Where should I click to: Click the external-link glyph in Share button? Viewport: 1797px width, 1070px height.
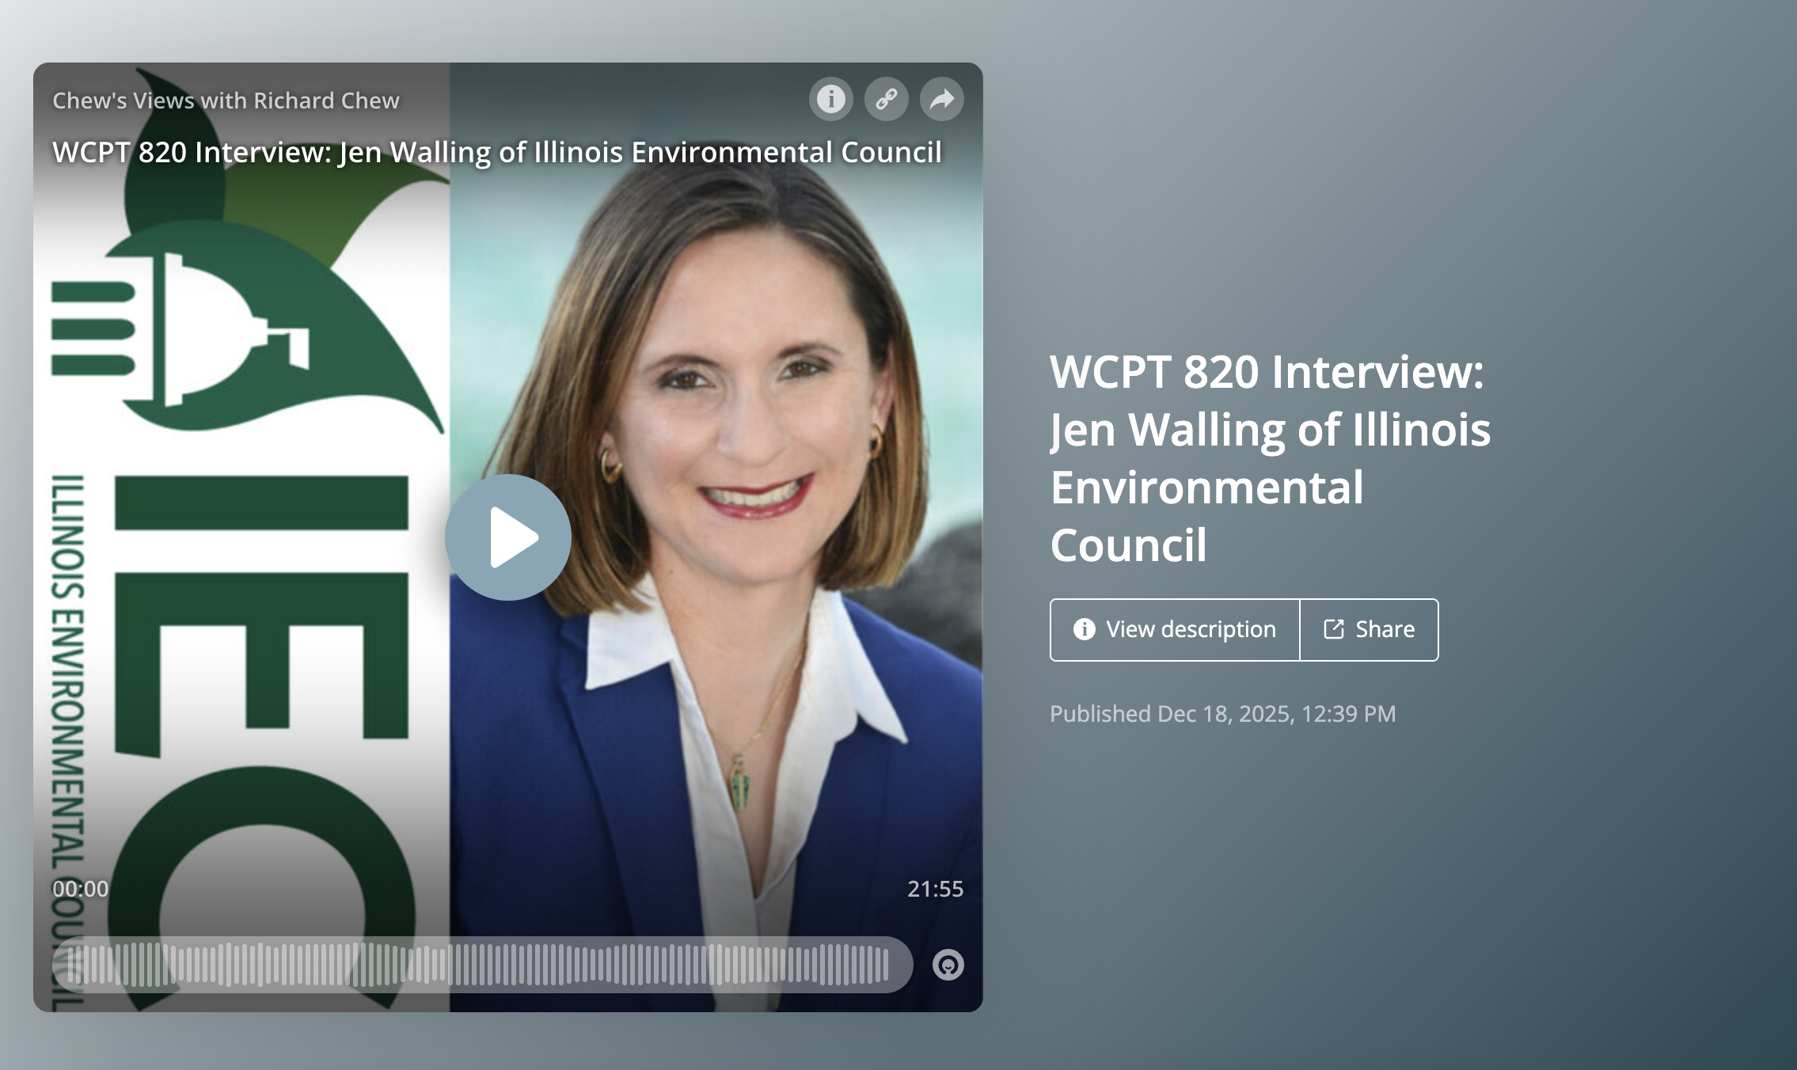point(1334,629)
